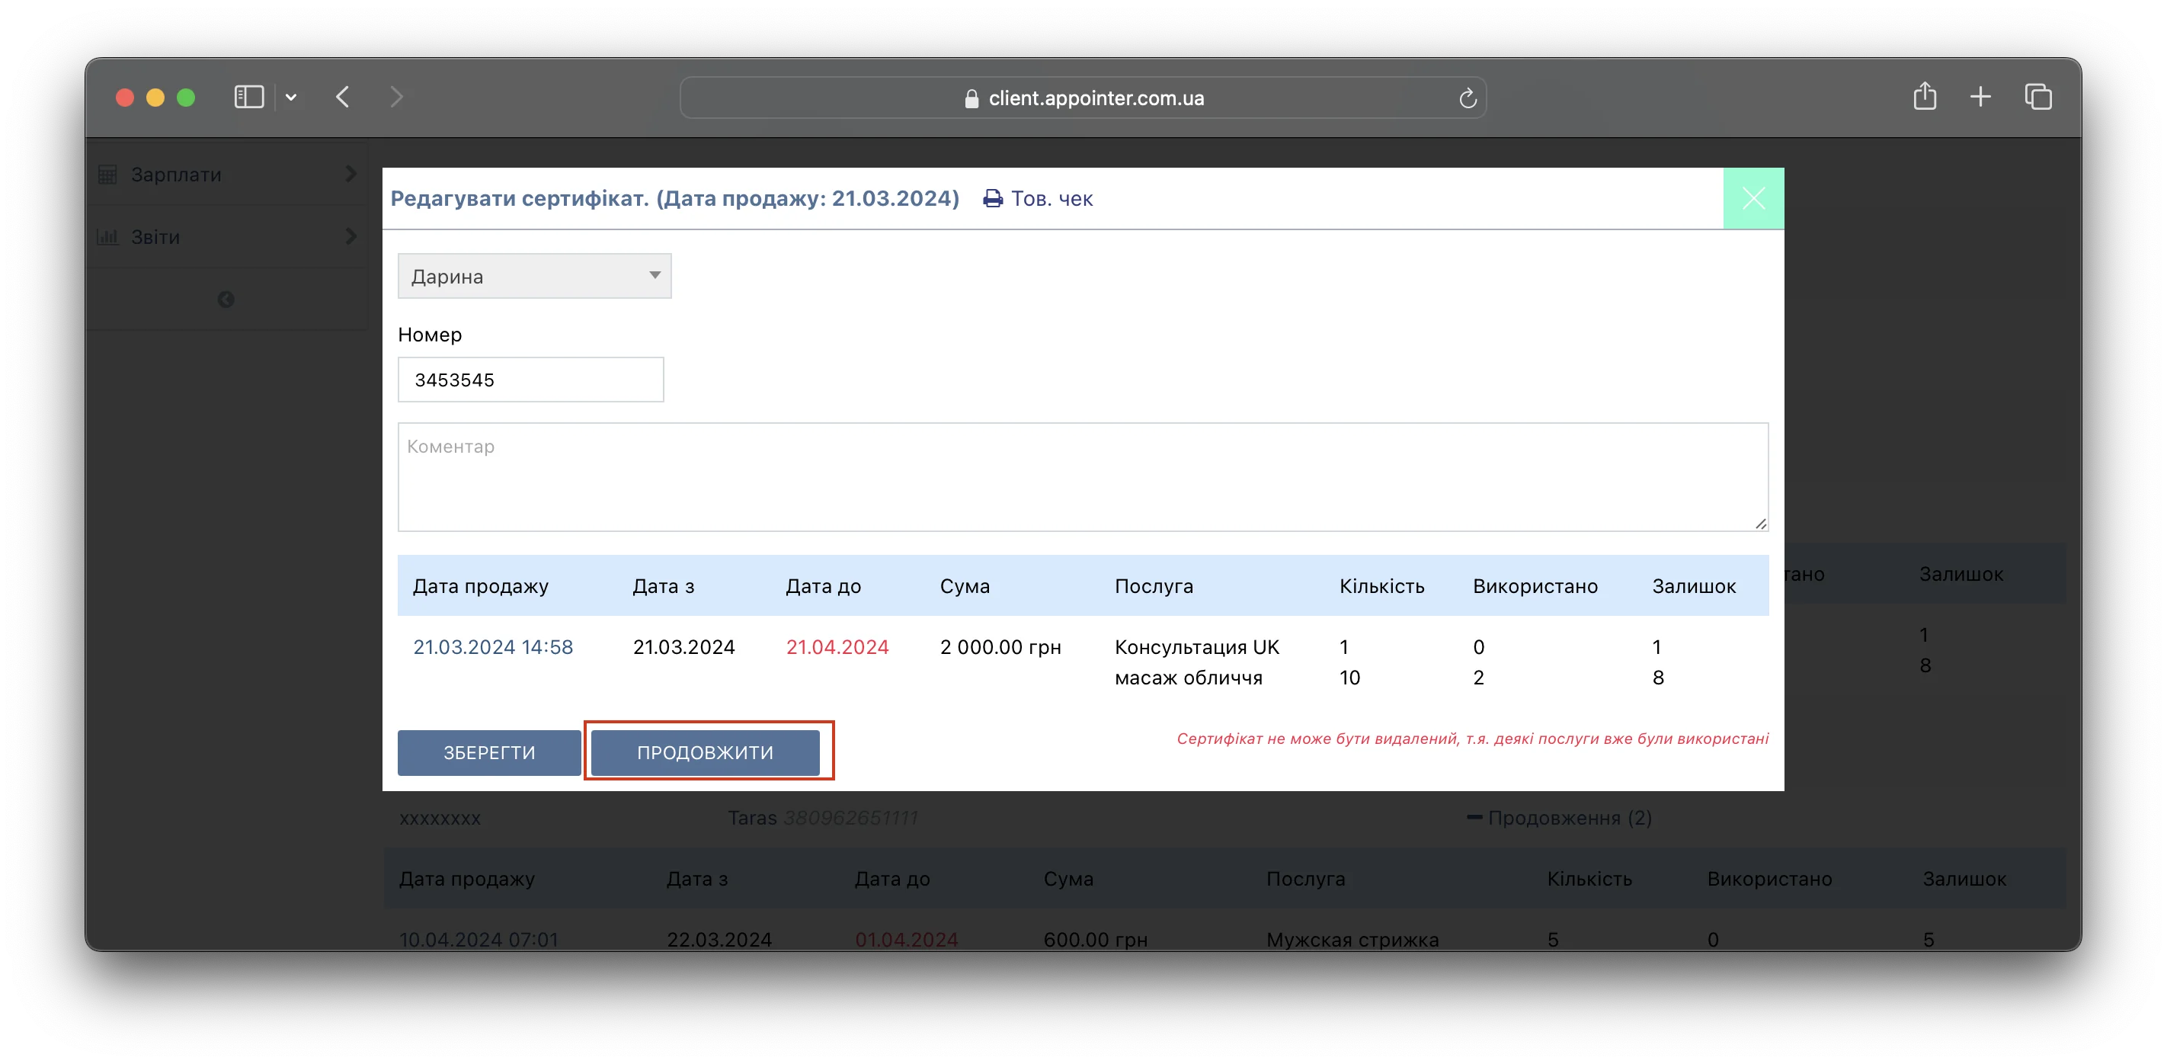Click the expiry date 21.04.2024
The height and width of the screenshot is (1064, 2167).
click(x=837, y=647)
